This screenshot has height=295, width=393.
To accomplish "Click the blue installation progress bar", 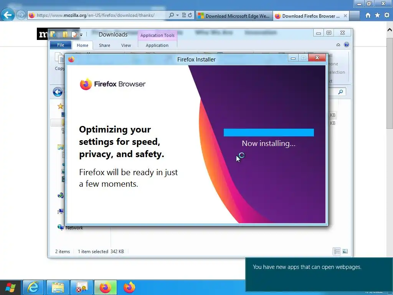I will 269,133.
